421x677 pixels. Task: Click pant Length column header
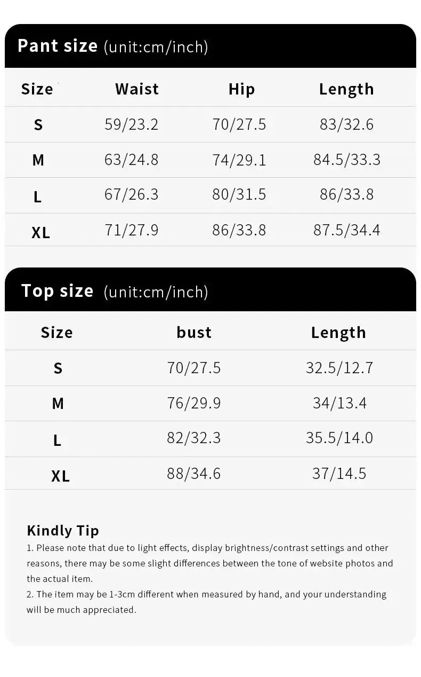pos(346,89)
